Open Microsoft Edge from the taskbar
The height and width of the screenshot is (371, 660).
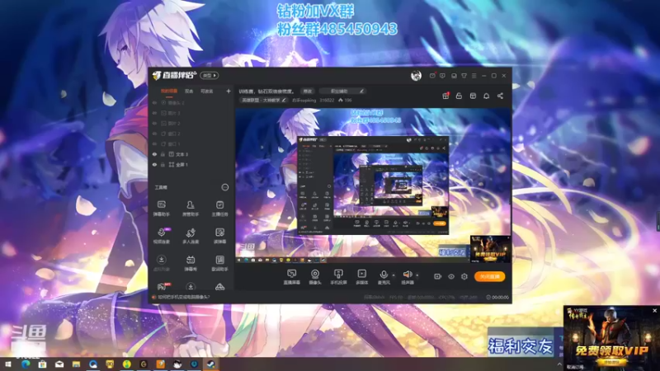pos(26,364)
